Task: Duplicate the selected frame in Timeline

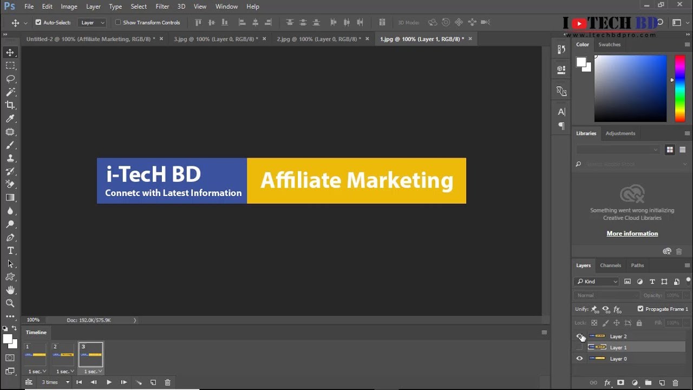Action: pyautogui.click(x=153, y=382)
